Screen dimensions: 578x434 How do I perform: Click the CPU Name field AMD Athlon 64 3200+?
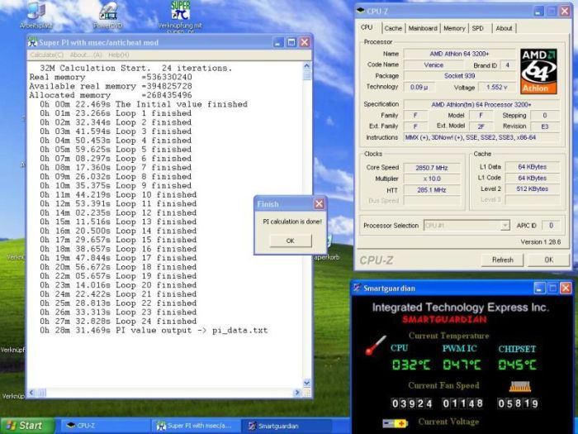point(459,54)
